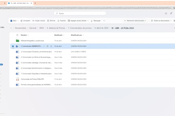The height and width of the screenshot is (116, 175).
Task: Open the Material fotográfico y audiovisual folder icon
Action: pos(17,41)
